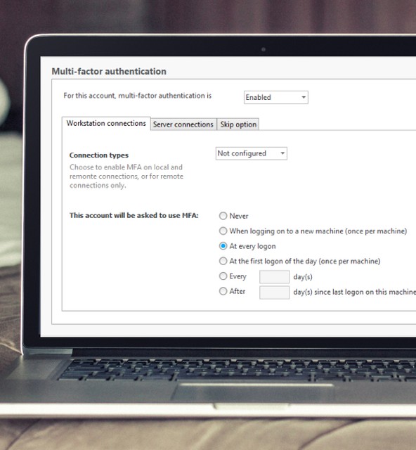Image resolution: width=416 pixels, height=450 pixels.
Task: Click the Connection types label
Action: tap(99, 155)
